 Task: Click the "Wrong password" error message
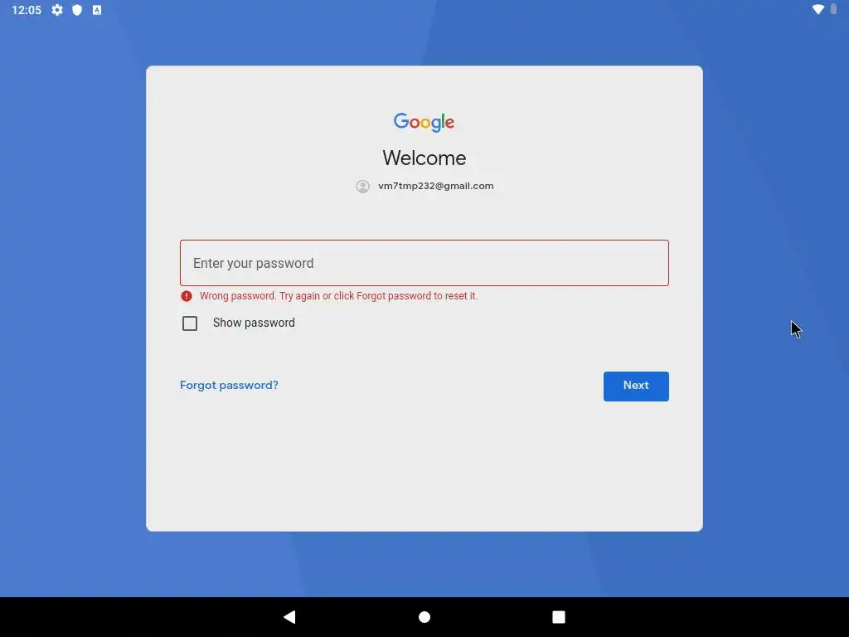pos(338,296)
